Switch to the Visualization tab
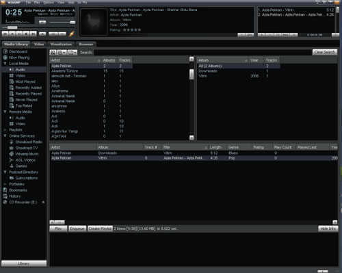The width and height of the screenshot is (342, 273). [x=61, y=44]
